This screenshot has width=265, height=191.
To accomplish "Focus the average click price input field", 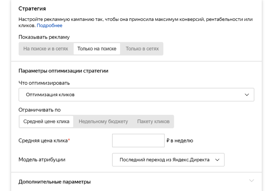I will [138, 141].
